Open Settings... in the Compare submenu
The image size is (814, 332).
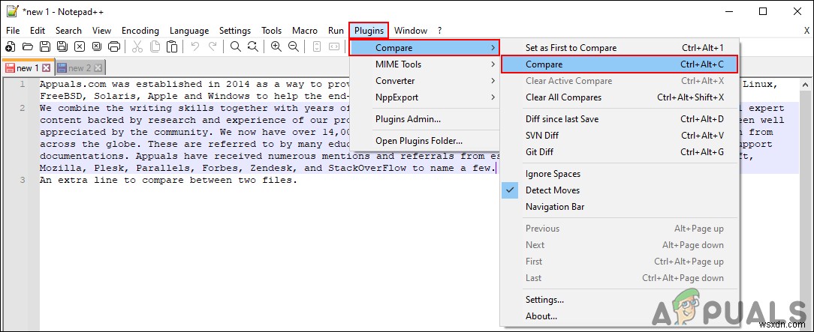tap(544, 300)
